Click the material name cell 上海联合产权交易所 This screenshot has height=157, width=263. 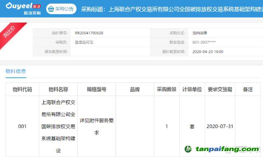pyautogui.click(x=58, y=126)
